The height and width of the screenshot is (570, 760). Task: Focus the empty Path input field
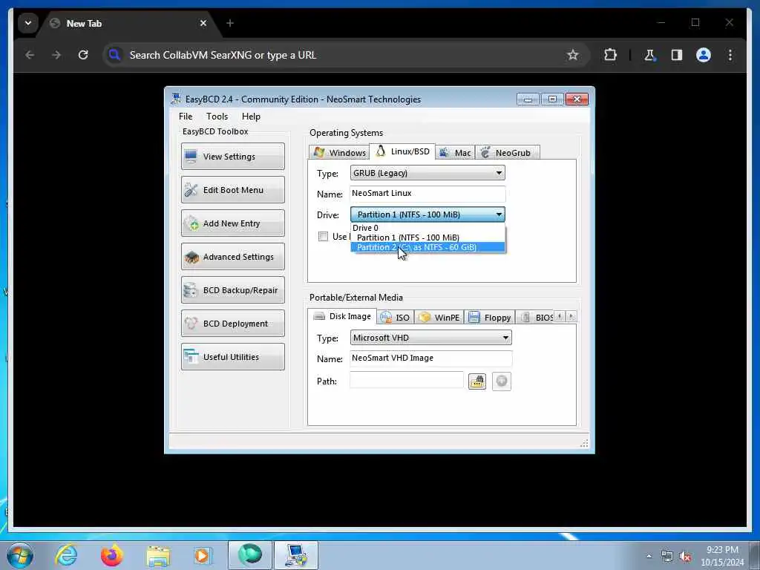pyautogui.click(x=407, y=381)
